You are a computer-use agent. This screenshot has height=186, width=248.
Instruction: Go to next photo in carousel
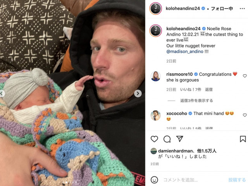[x=138, y=93]
